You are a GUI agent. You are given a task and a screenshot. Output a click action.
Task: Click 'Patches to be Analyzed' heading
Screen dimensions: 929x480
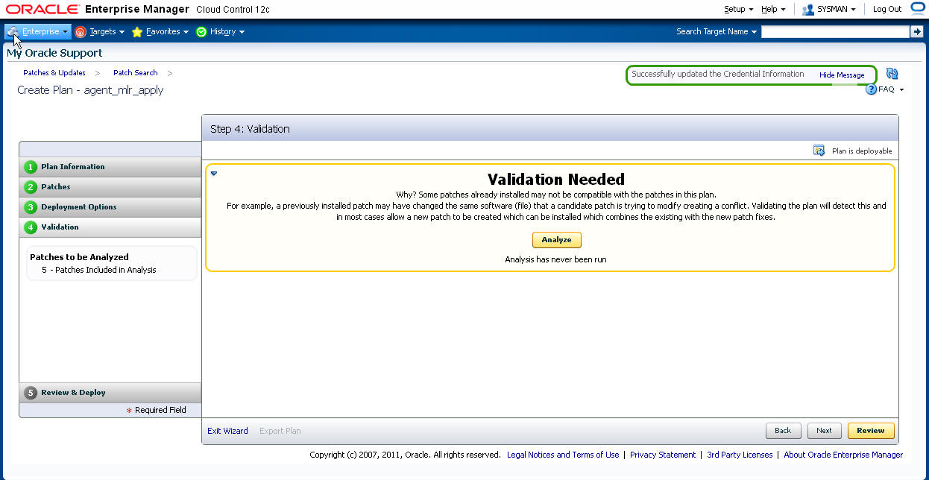pyautogui.click(x=79, y=257)
